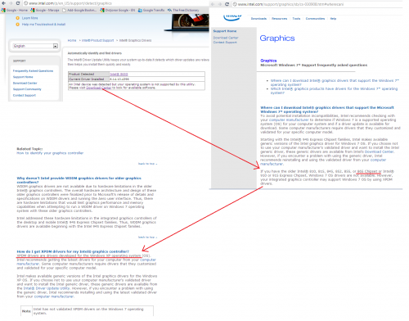The height and width of the screenshot is (321, 409).
Task: Open the Downloads navigation menu
Action: coord(258,19)
